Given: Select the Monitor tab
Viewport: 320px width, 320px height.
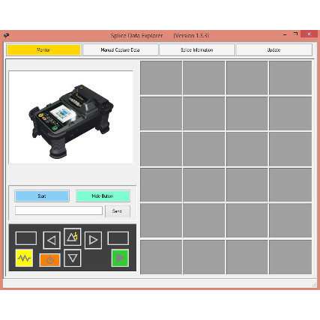Looking at the screenshot, I should [x=43, y=50].
